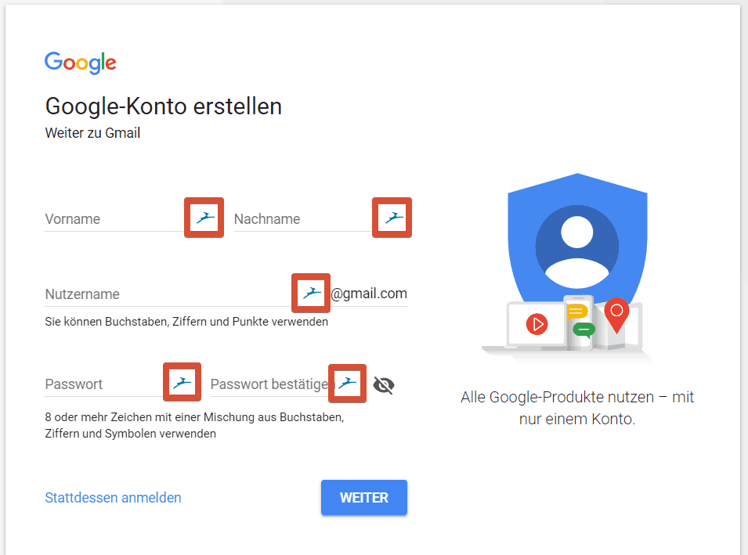Click the WEITER button
The image size is (748, 555).
364,497
